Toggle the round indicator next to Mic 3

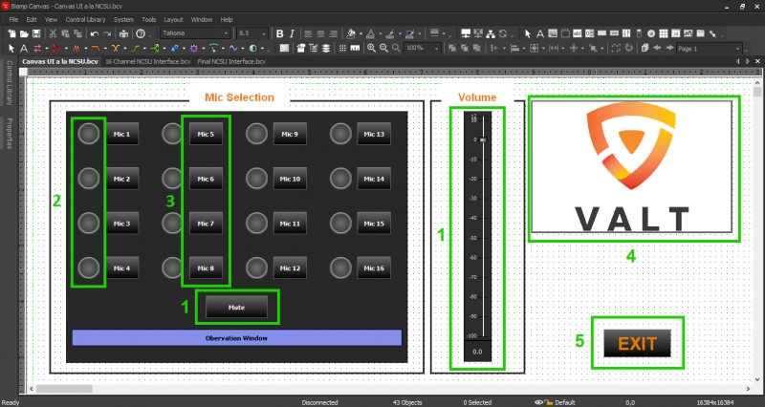click(x=88, y=224)
